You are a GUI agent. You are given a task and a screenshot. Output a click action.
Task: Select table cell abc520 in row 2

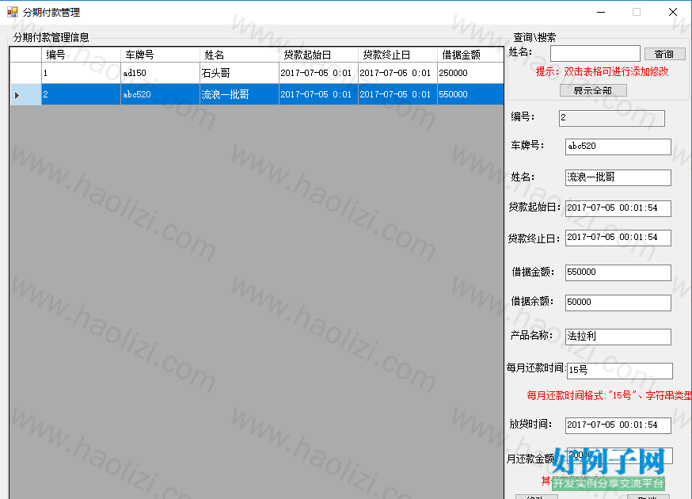pyautogui.click(x=160, y=94)
